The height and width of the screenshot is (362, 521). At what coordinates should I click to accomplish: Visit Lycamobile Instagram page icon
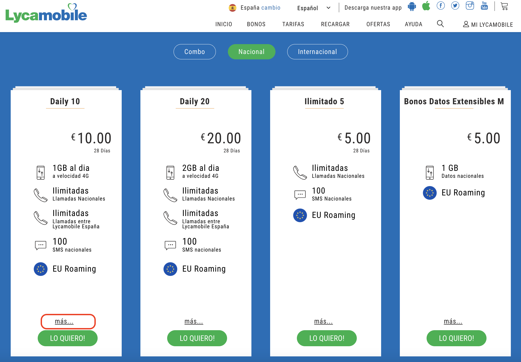470,6
